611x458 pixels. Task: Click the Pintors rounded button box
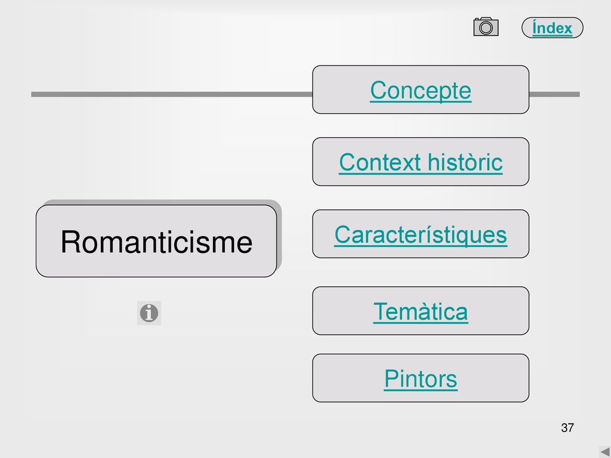[421, 378]
